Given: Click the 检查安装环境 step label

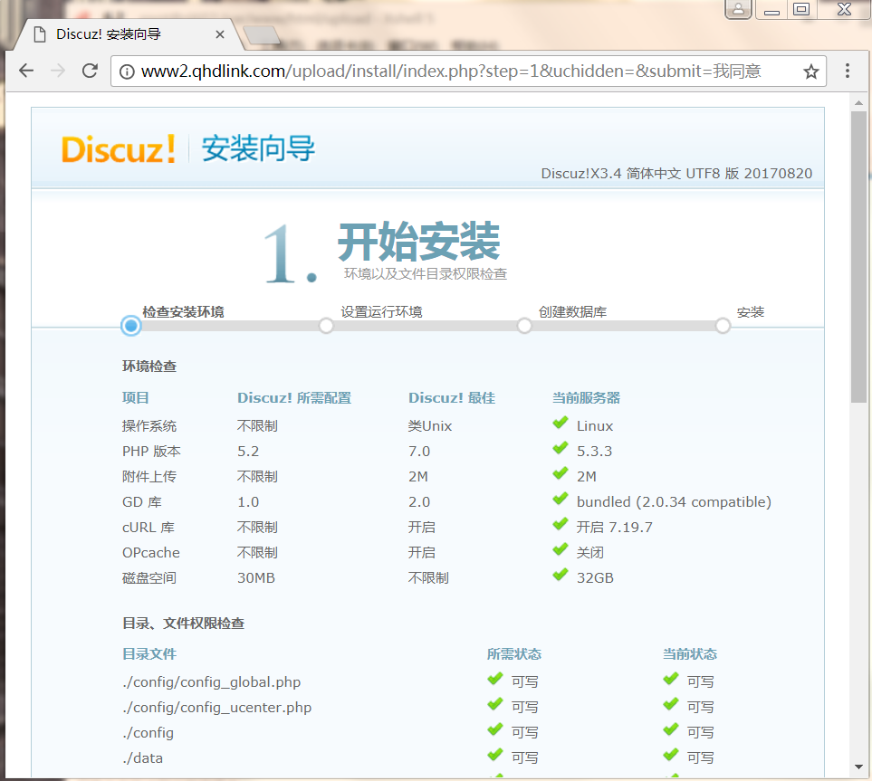Looking at the screenshot, I should pos(183,312).
